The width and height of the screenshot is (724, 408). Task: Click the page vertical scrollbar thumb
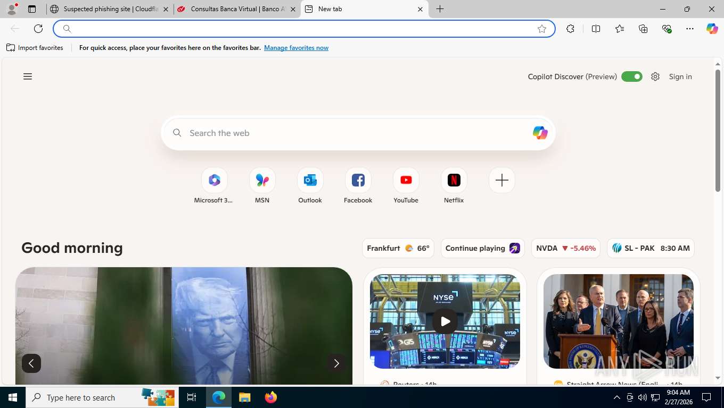point(718,130)
